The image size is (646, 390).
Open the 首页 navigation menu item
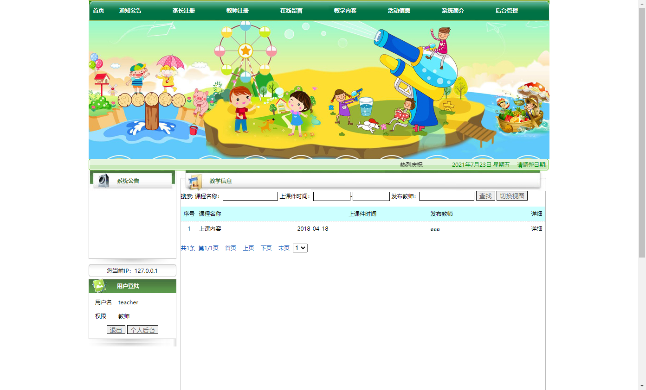coord(98,10)
